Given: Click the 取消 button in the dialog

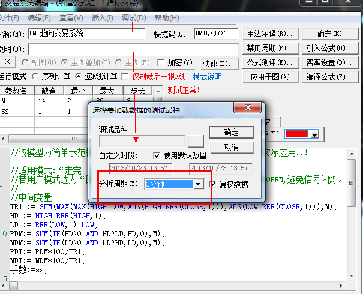Looking at the screenshot, I should pos(231,147).
